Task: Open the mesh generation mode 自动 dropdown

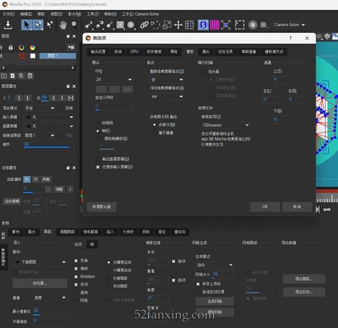Action: (x=215, y=265)
